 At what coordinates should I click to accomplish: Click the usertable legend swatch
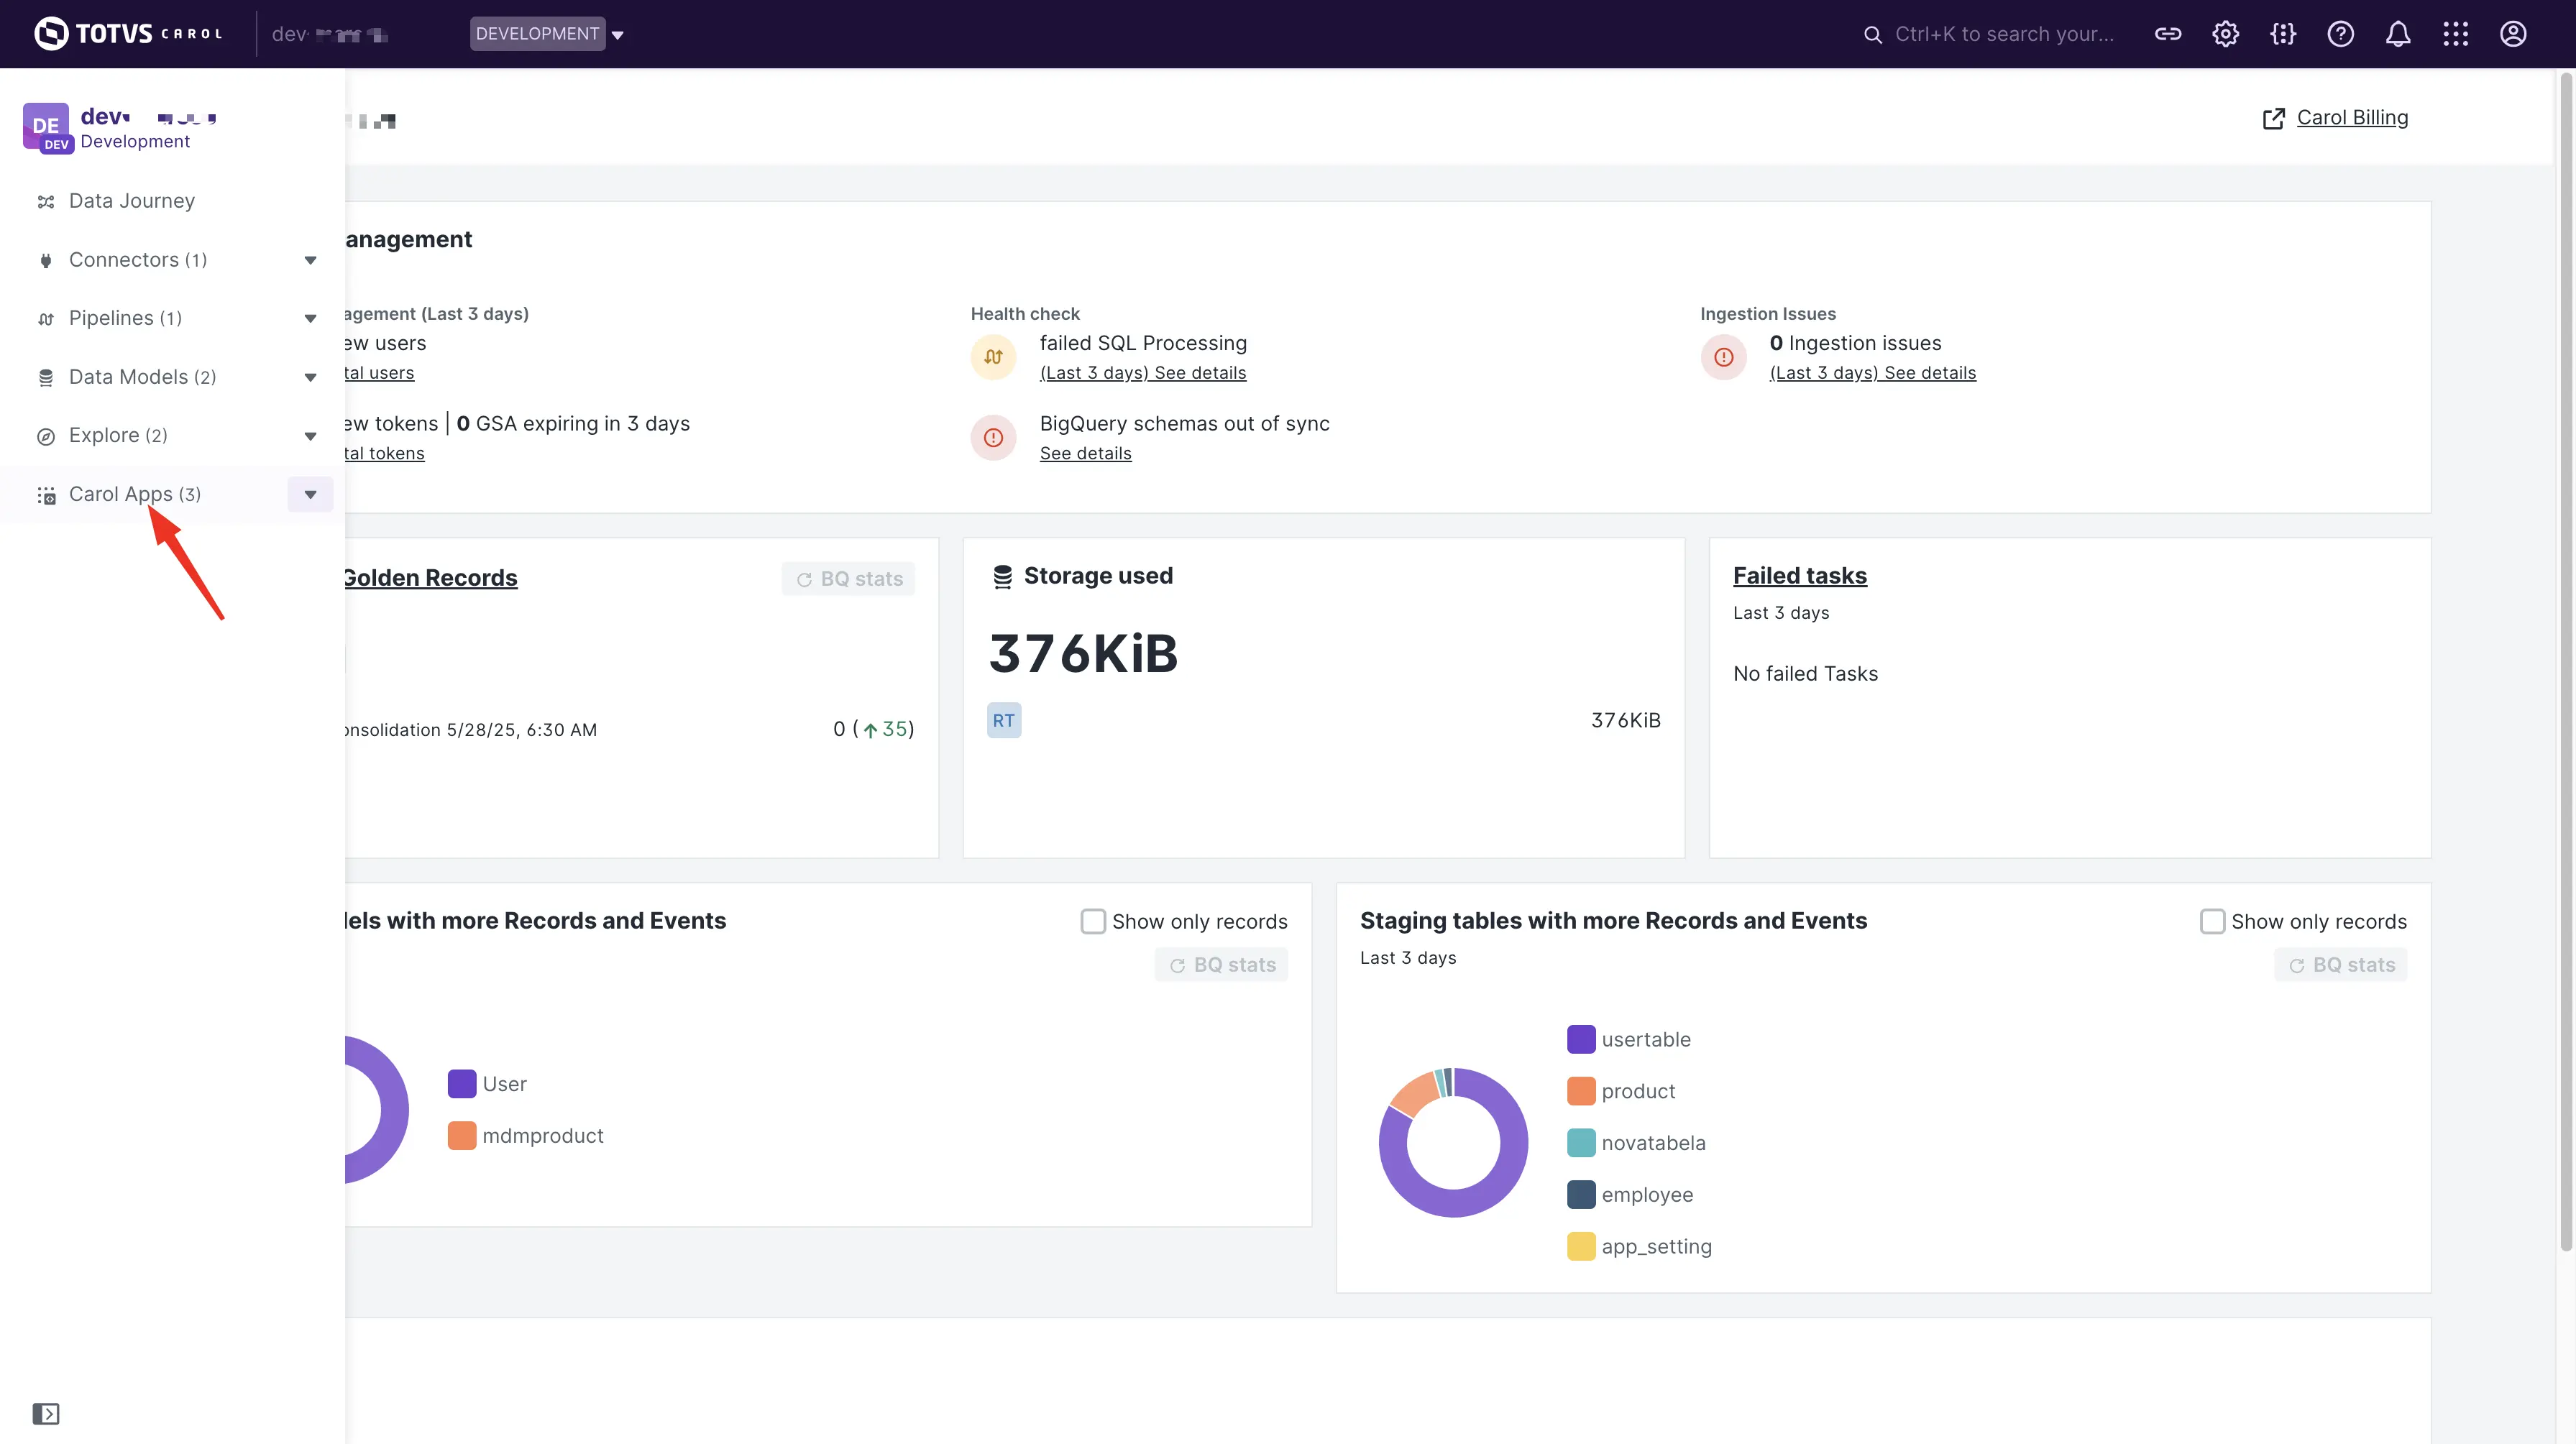point(1580,1039)
